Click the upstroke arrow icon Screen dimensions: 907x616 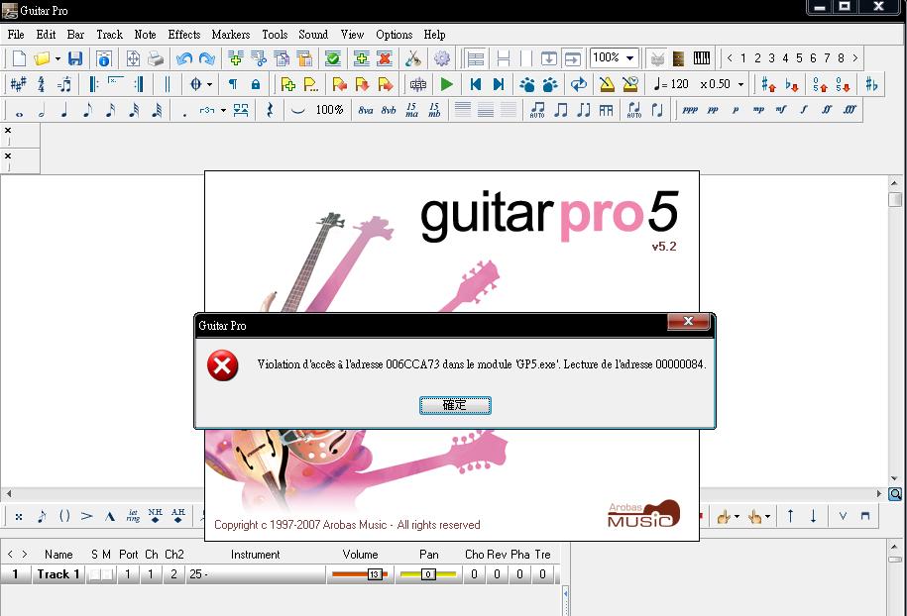790,516
